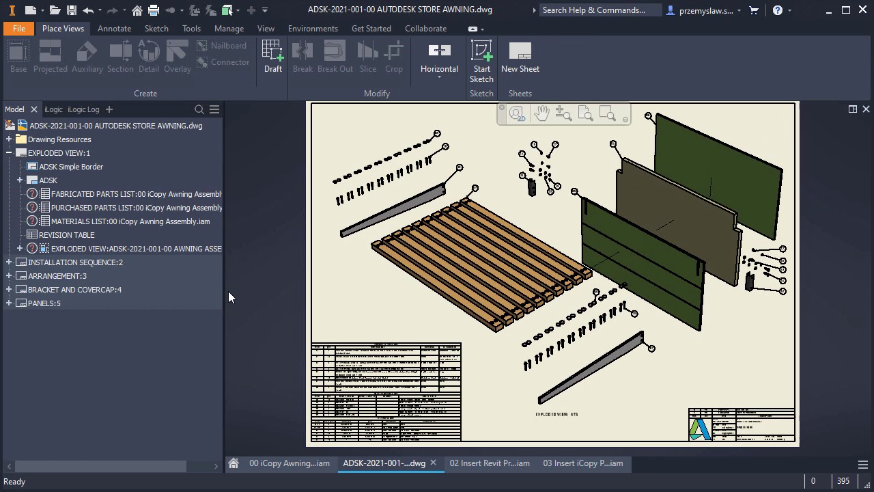
Task: Expand the BRACKET AND COVERCAP:4 sheet
Action: click(x=9, y=290)
